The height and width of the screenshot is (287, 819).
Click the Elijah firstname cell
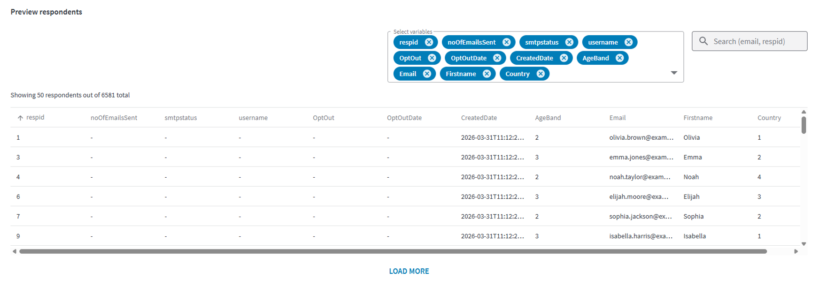click(692, 196)
